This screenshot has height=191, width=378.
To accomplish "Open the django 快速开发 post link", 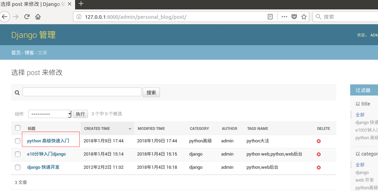I will [x=43, y=167].
